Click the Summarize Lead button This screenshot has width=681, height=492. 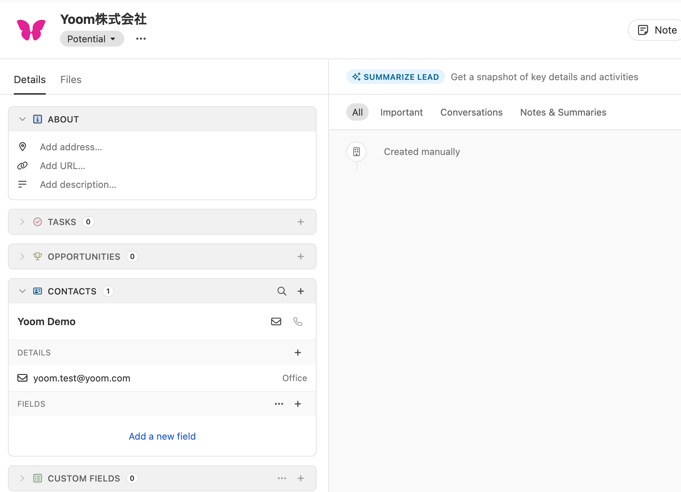click(395, 77)
